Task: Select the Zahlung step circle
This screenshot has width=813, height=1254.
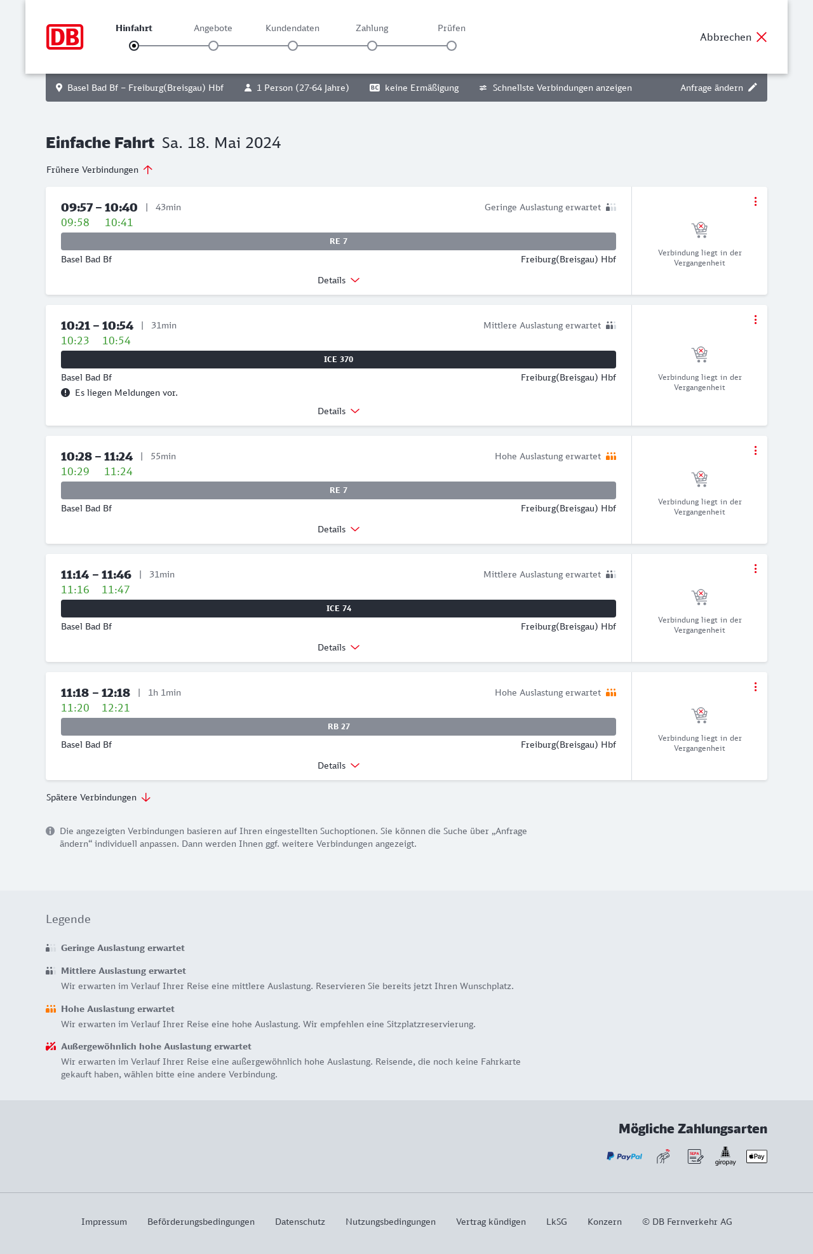Action: (372, 46)
